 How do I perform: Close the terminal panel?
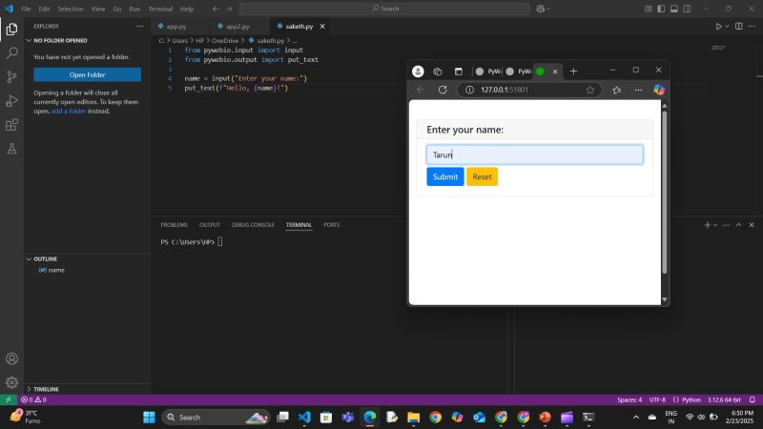tap(752, 225)
